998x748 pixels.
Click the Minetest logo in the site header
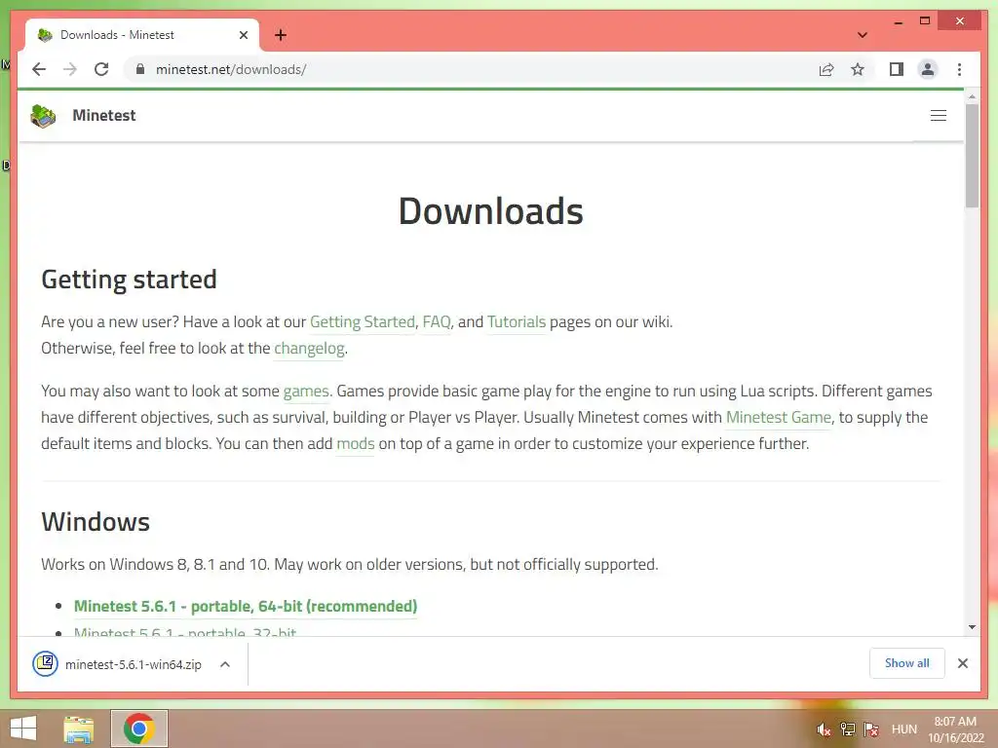[x=43, y=116]
